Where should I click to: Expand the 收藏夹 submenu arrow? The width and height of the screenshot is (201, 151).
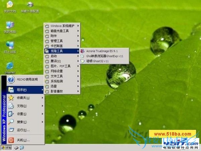(42, 98)
